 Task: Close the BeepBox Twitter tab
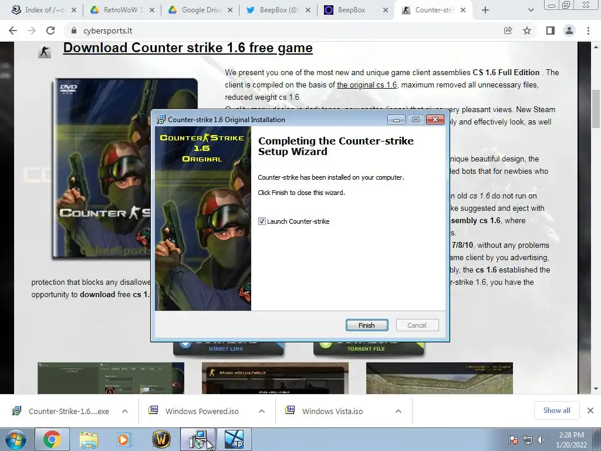pyautogui.click(x=308, y=10)
